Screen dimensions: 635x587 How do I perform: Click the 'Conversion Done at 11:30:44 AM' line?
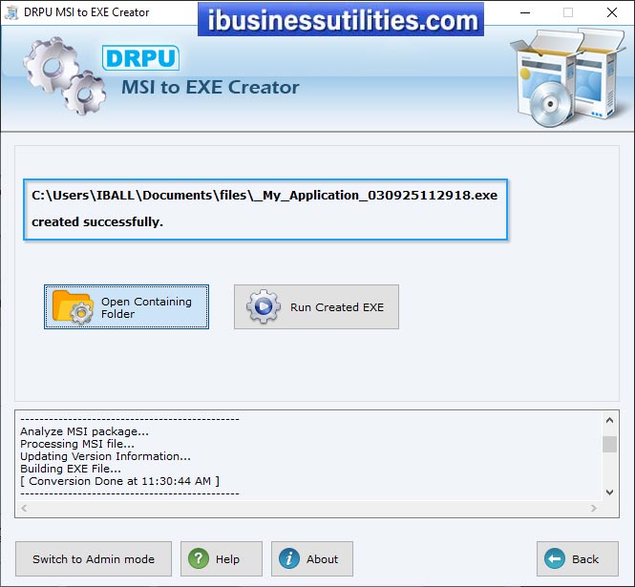[x=120, y=481]
